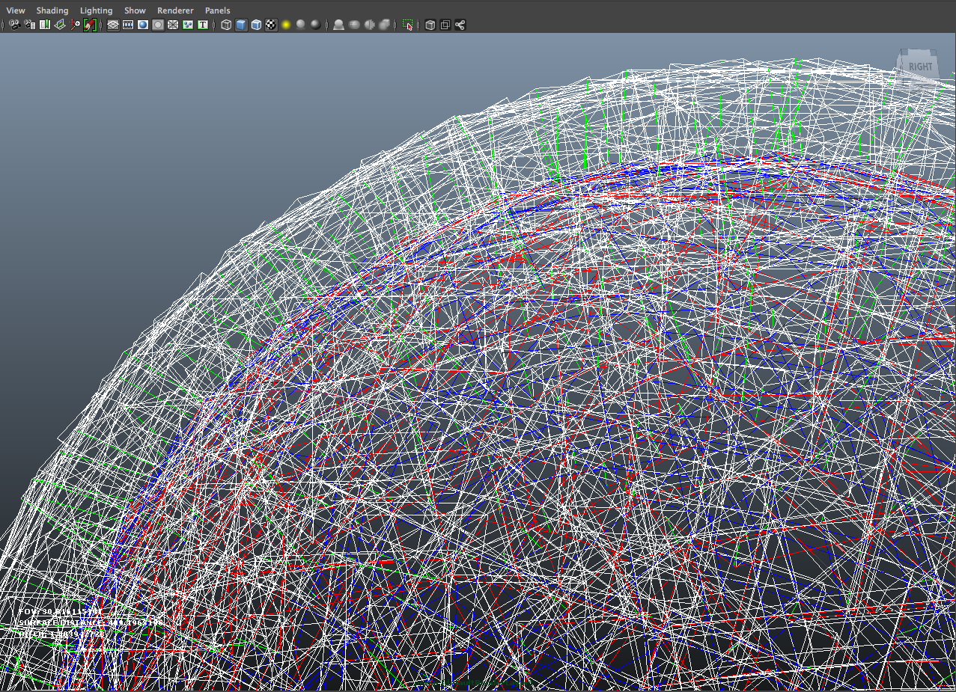Click the Select Camera icon

[x=14, y=25]
